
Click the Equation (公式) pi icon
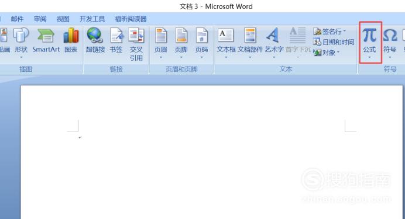pyautogui.click(x=369, y=35)
